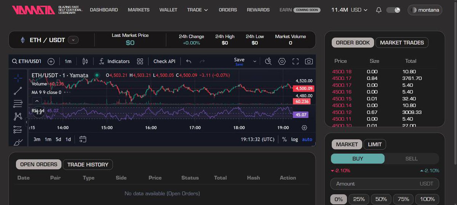Toggle the log scale
457x205 pixels.
(295, 139)
